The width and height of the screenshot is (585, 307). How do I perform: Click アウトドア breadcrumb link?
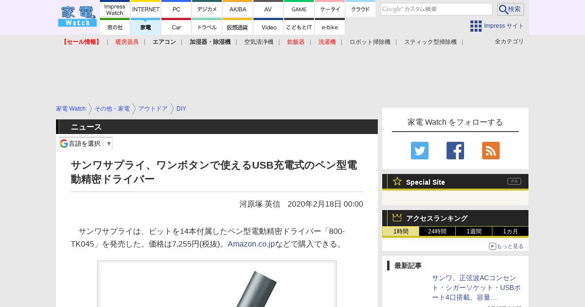click(x=153, y=109)
